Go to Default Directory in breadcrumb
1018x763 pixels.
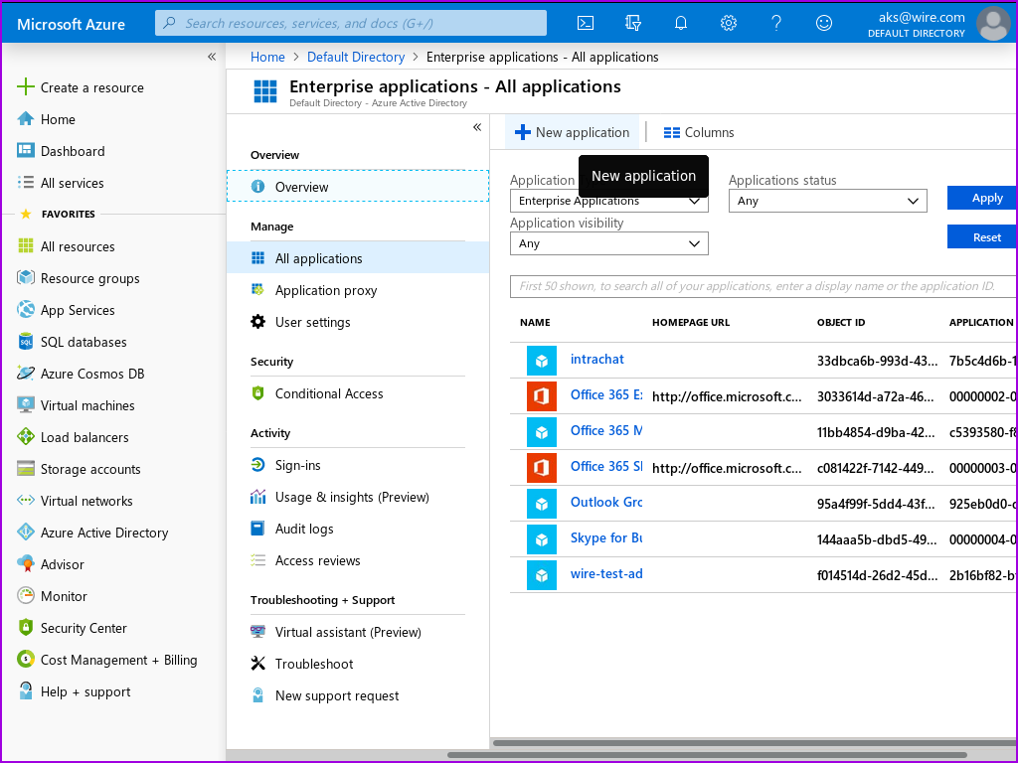coord(356,57)
